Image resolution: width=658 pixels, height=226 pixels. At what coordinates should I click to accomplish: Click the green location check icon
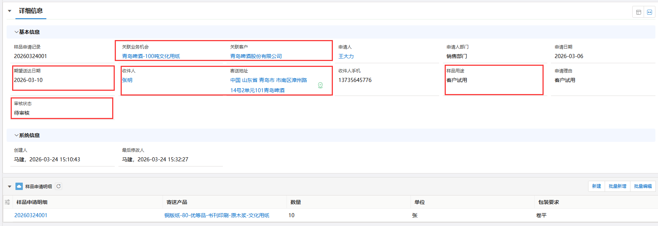click(x=320, y=85)
